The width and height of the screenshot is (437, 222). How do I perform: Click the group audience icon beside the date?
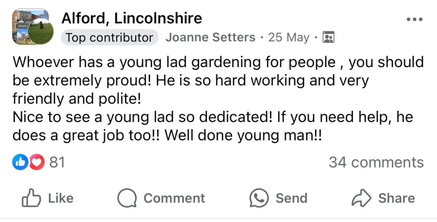[x=329, y=38]
